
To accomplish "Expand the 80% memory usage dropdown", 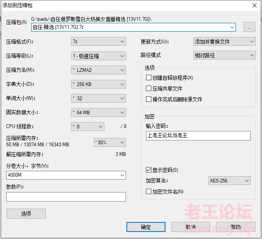I will (109, 142).
